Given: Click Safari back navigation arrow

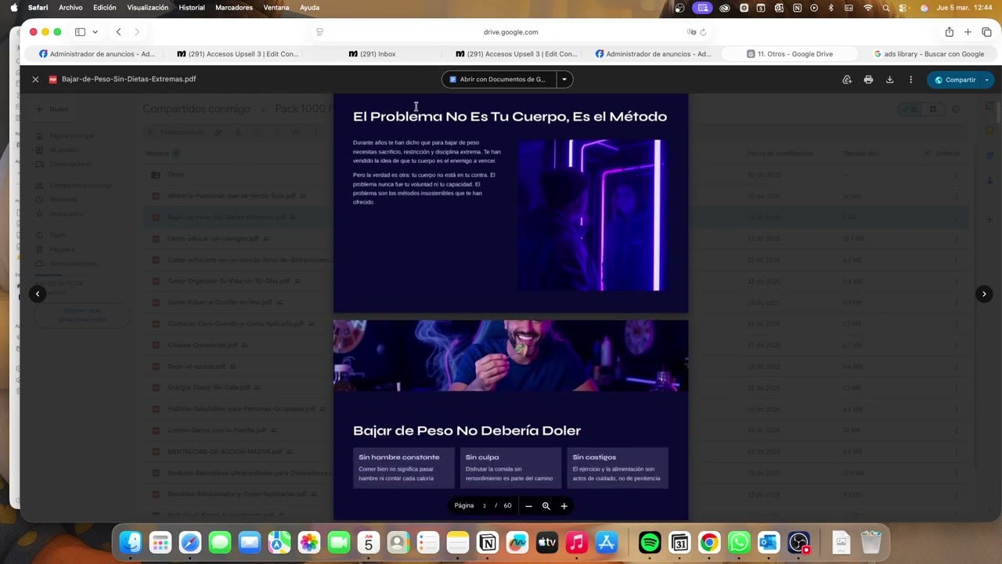Looking at the screenshot, I should click(x=118, y=32).
